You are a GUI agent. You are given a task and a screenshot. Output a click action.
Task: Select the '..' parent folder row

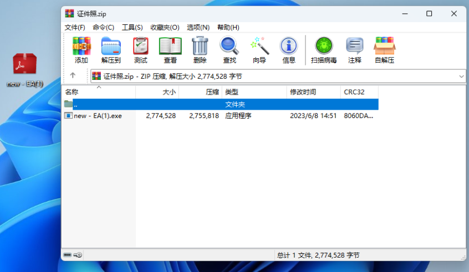click(x=220, y=104)
